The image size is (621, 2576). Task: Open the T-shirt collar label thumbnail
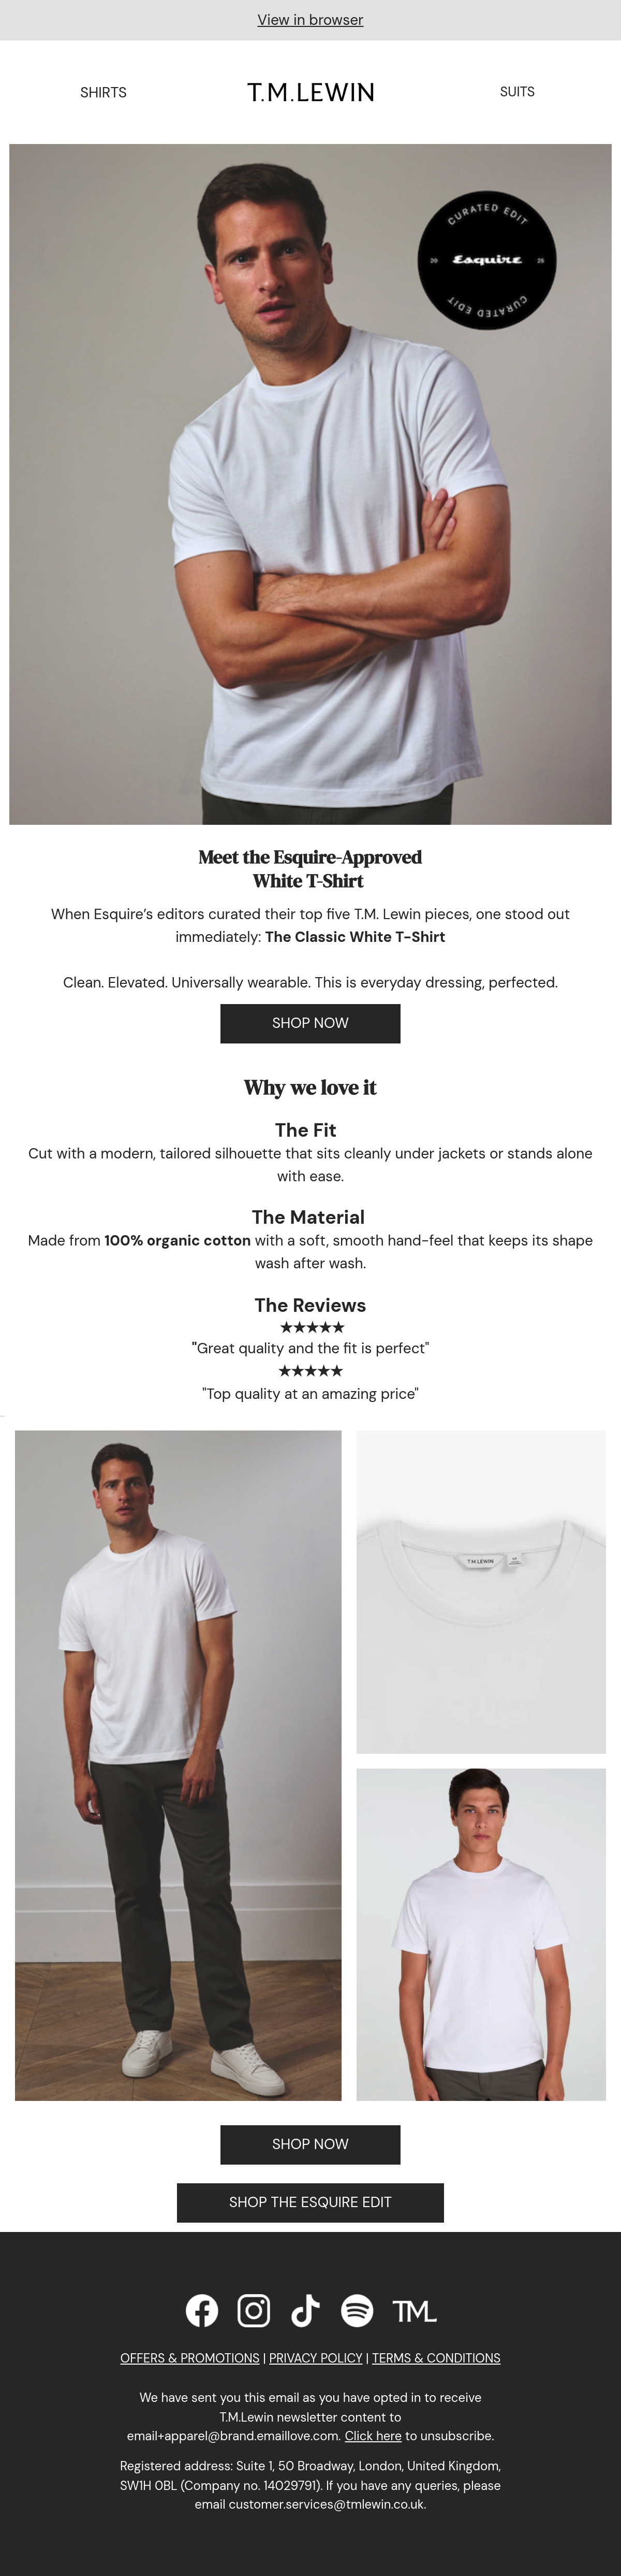tap(481, 1591)
